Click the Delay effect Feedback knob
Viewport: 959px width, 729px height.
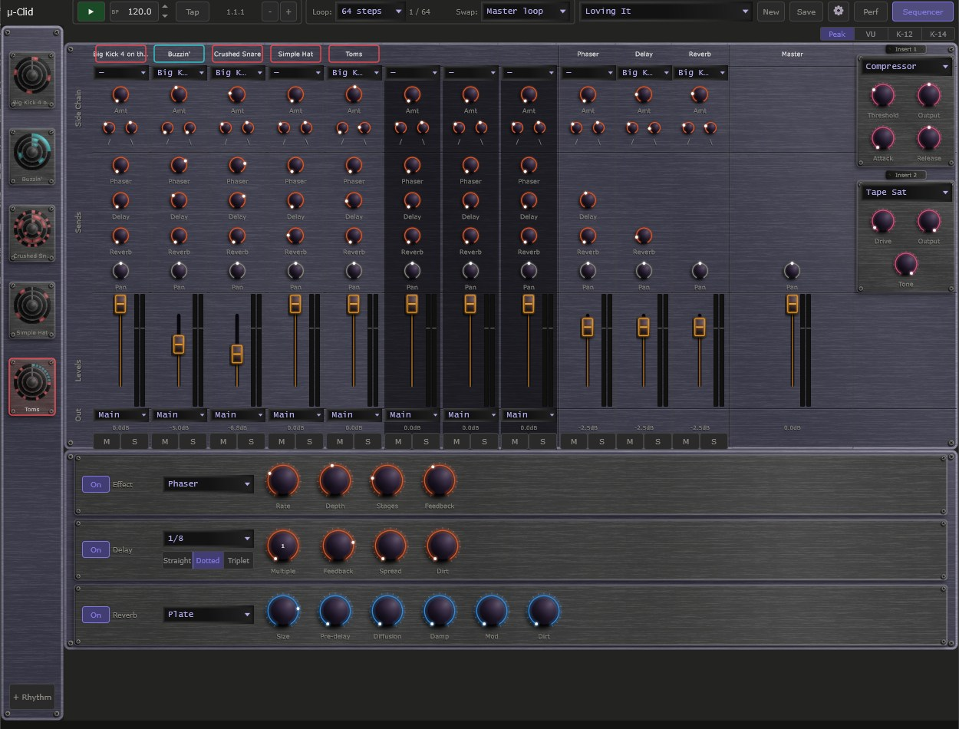click(x=338, y=546)
